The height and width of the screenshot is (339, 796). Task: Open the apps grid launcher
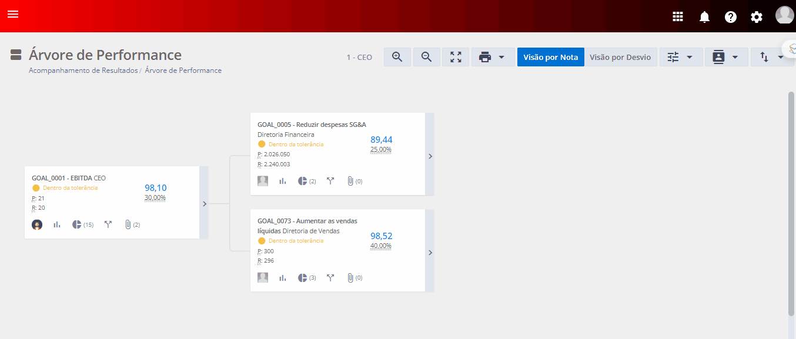(x=678, y=17)
